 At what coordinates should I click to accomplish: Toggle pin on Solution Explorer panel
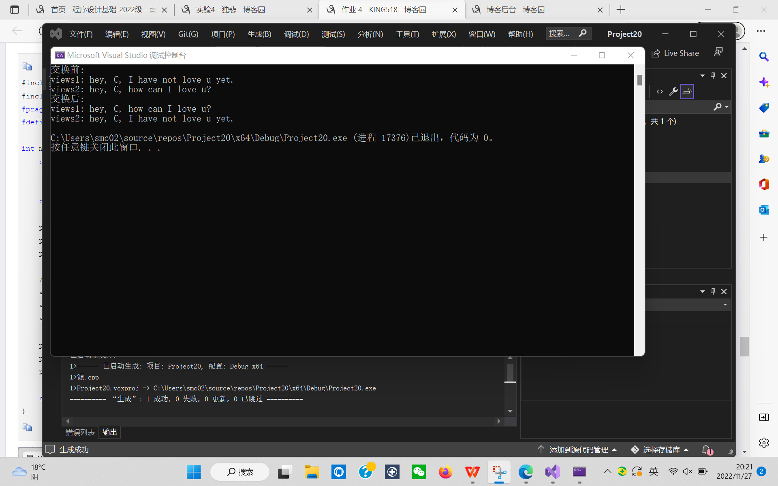(713, 76)
